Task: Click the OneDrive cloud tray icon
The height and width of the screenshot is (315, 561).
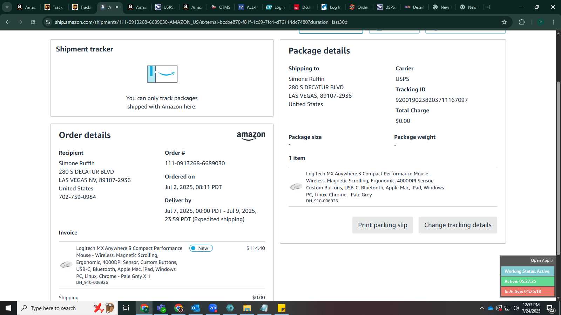Action: coord(491,308)
